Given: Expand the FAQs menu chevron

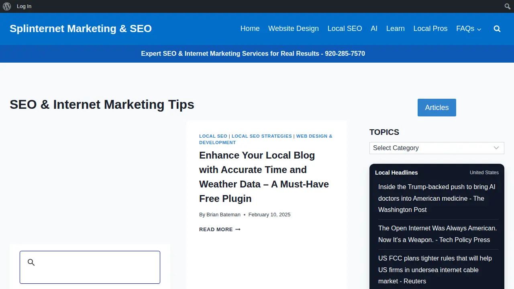Looking at the screenshot, I should 479,29.
